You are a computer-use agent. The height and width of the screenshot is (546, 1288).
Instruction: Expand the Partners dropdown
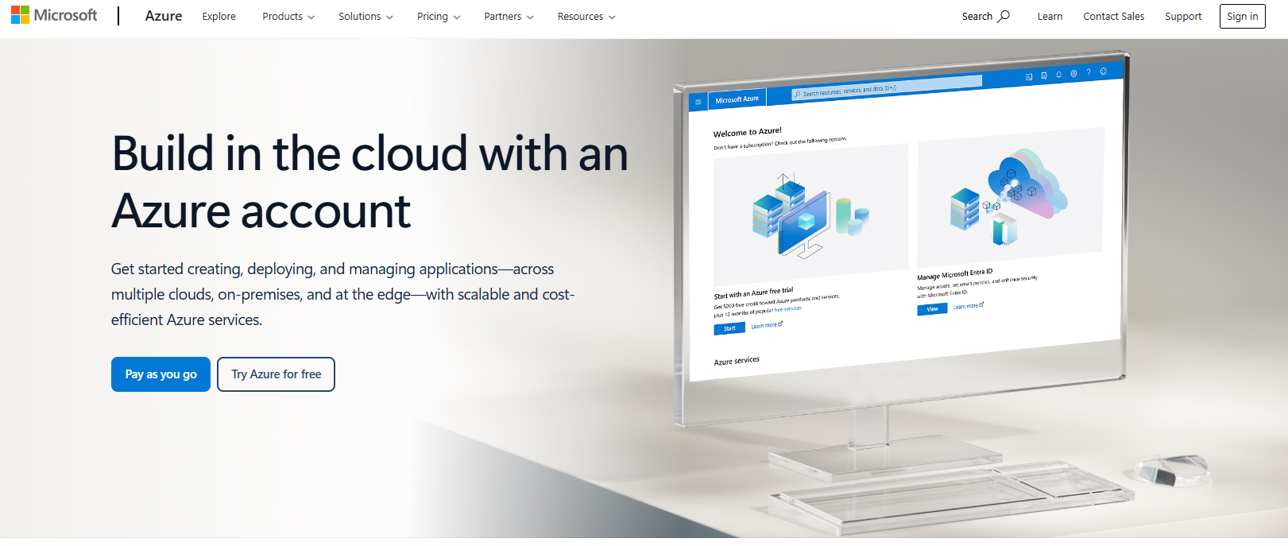pos(509,17)
